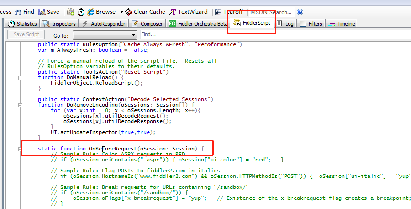The height and width of the screenshot is (209, 411).
Task: Open the Go to dropdown list
Action: pos(105,35)
